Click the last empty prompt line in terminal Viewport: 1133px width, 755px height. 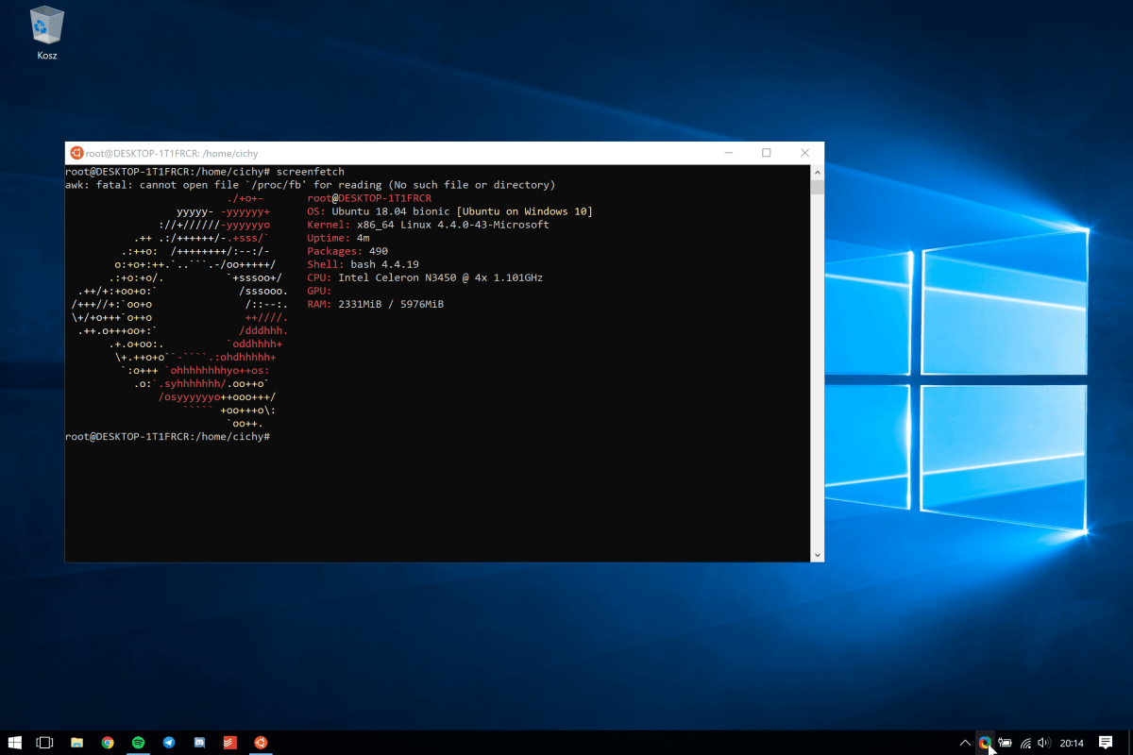pyautogui.click(x=168, y=437)
